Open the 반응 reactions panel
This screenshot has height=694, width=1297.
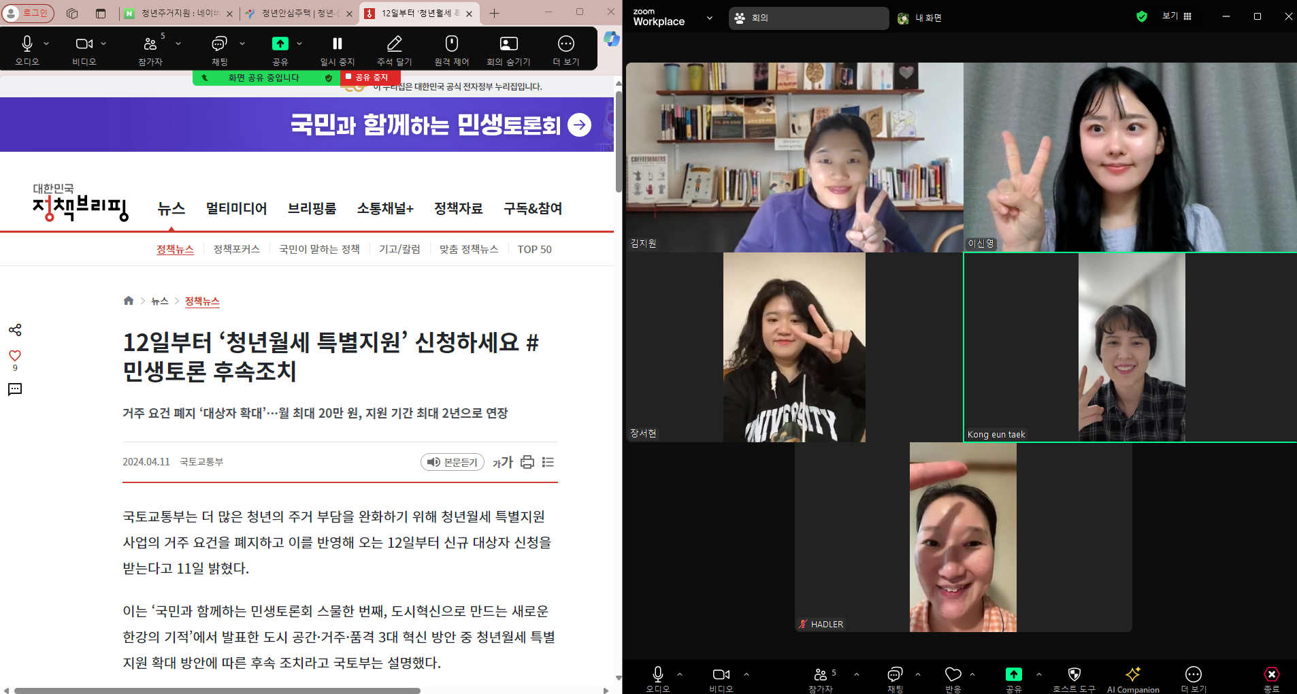tap(952, 674)
